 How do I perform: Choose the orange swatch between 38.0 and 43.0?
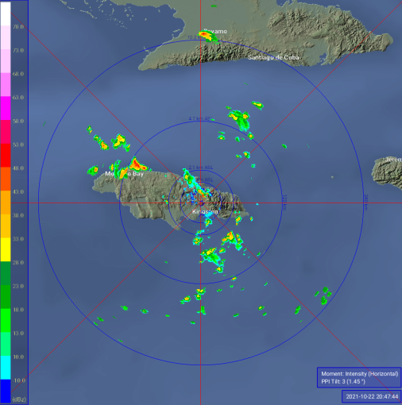pos(6,202)
